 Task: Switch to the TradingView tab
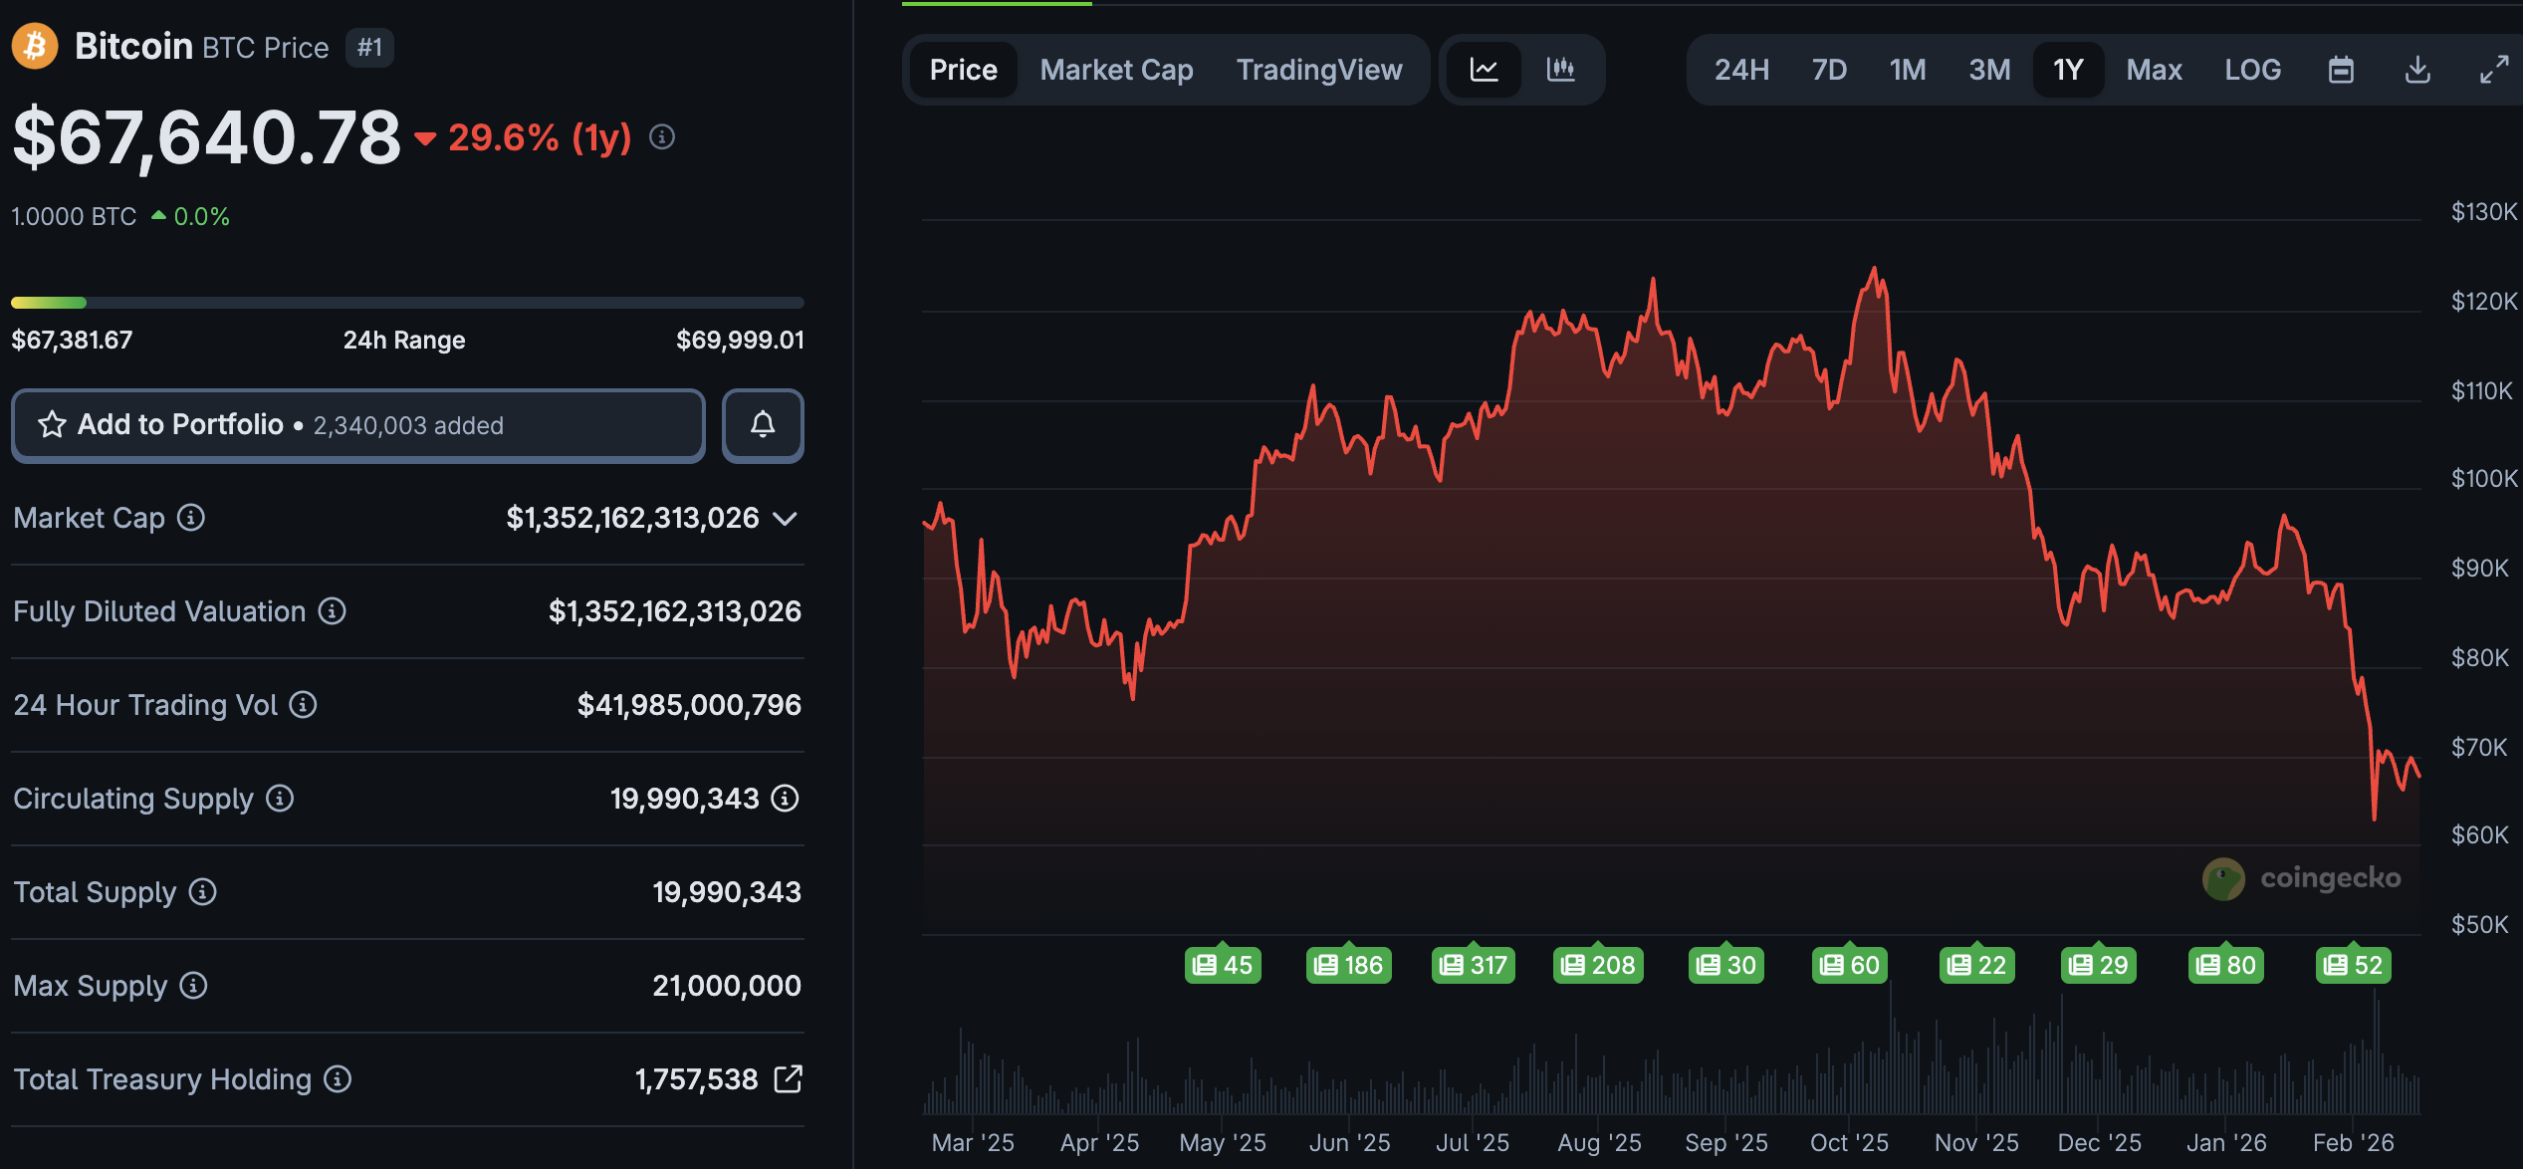tap(1319, 70)
